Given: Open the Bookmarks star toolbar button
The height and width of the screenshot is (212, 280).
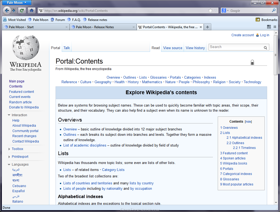Looking at the screenshot, I should tap(257, 20).
